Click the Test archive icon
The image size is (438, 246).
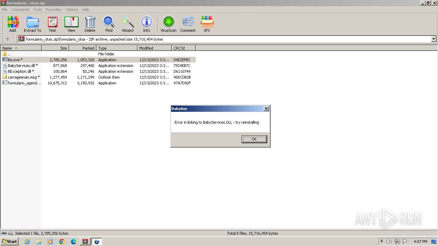52,24
